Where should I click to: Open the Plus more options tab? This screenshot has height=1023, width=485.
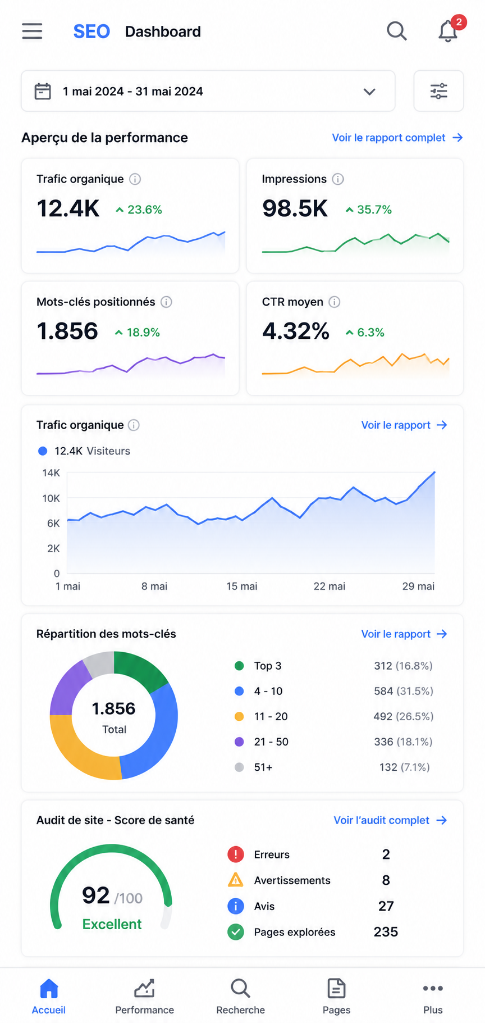click(433, 996)
